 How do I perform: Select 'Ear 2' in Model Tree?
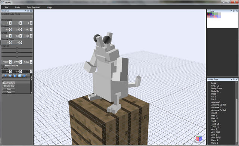click(214, 97)
